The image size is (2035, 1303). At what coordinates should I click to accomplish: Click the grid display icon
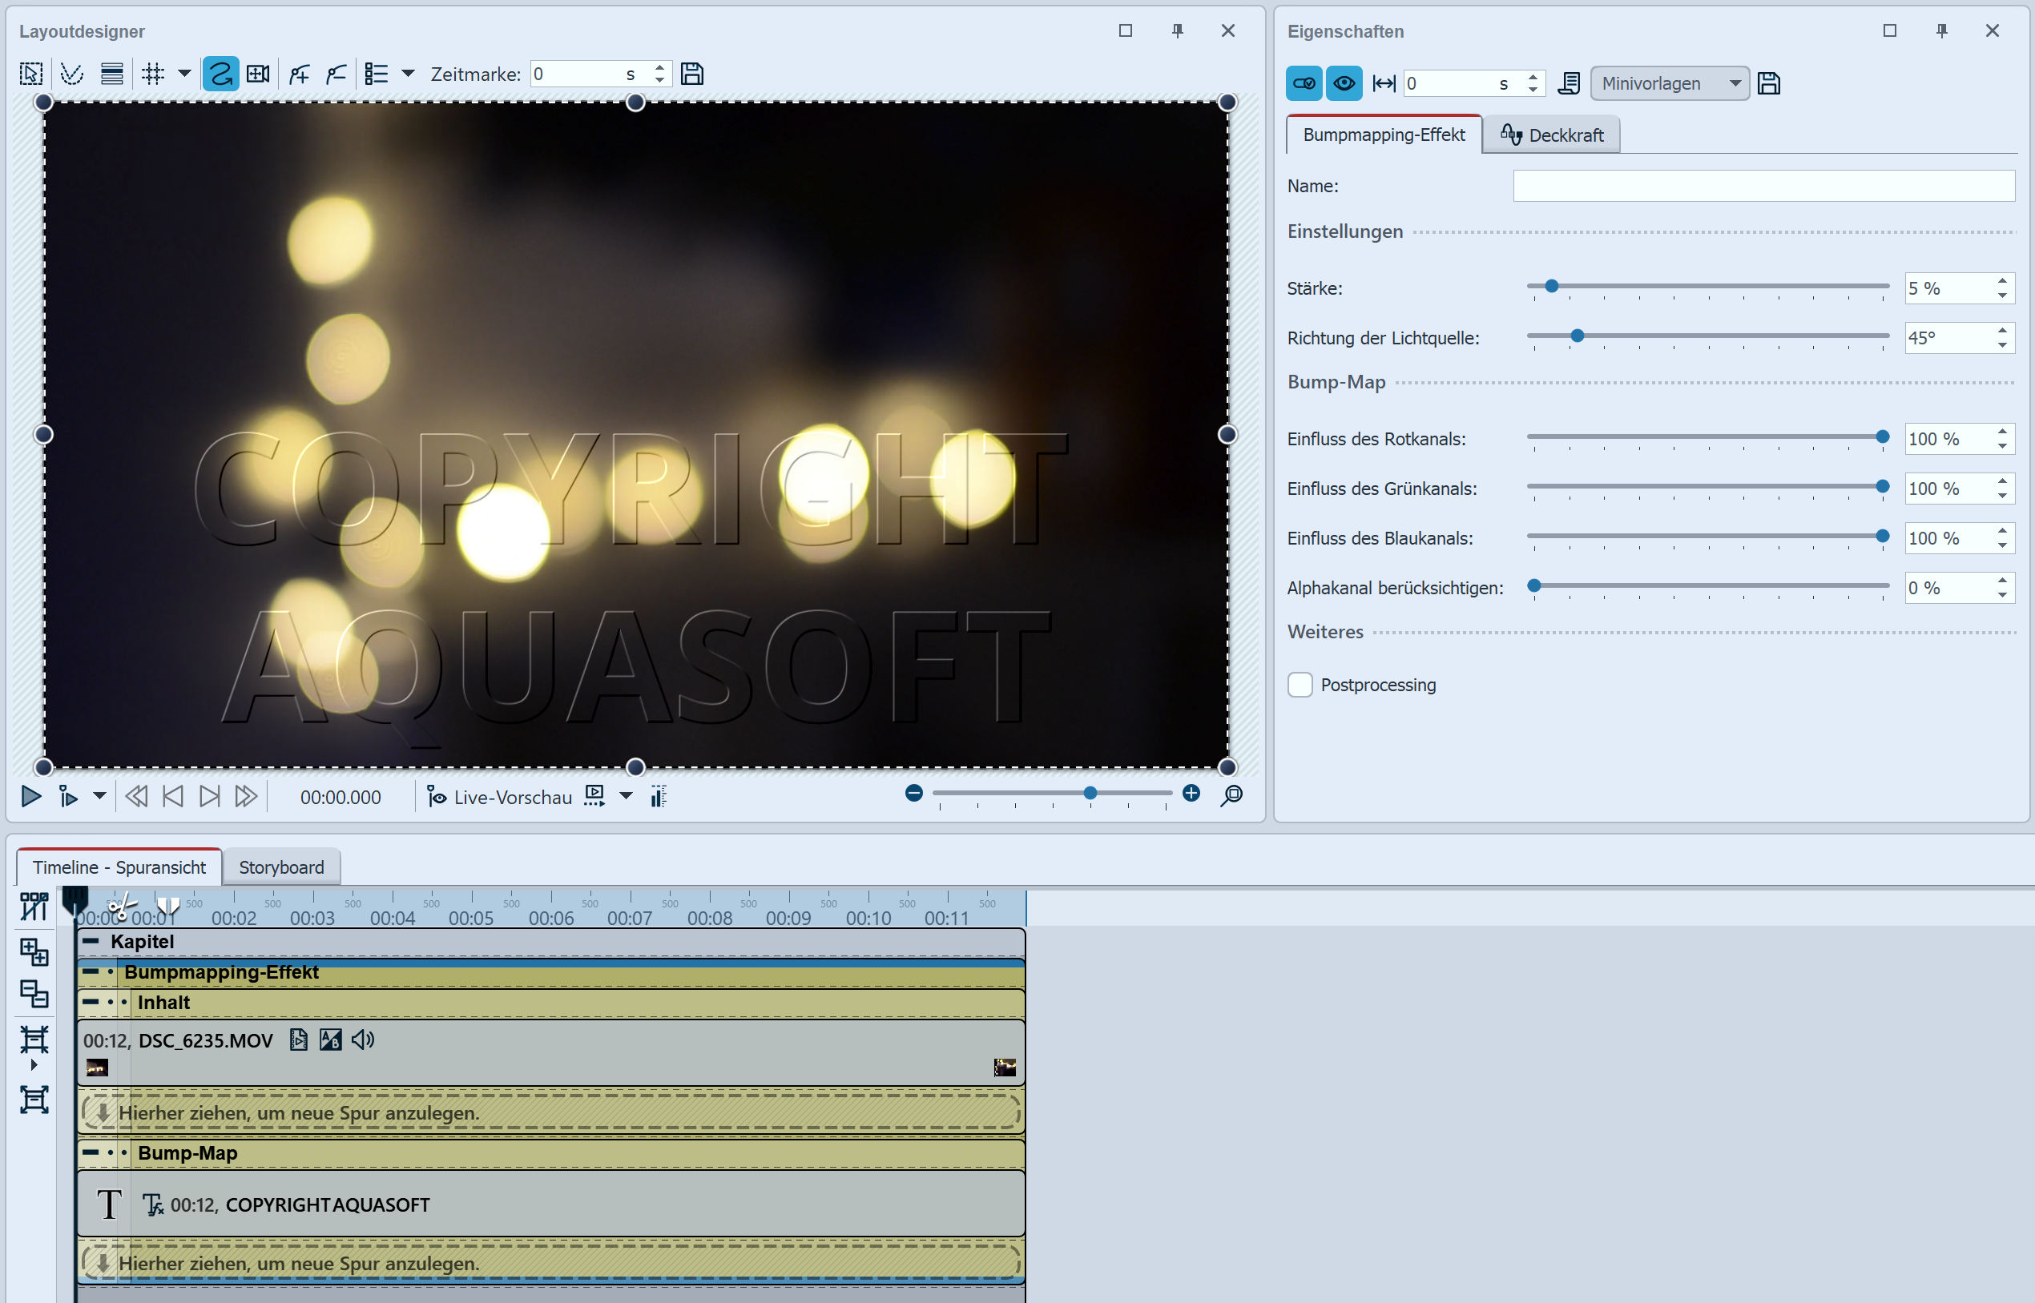pos(153,74)
